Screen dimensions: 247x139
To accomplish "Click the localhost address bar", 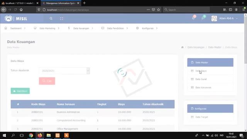I will (x=95, y=10).
